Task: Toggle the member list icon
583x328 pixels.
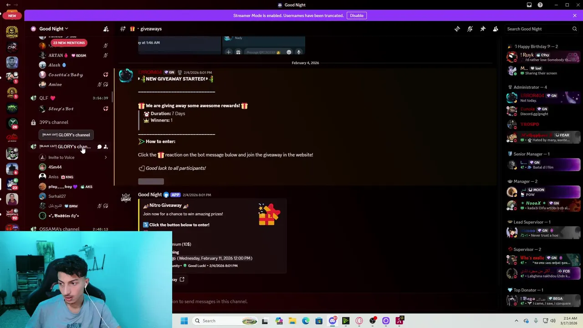Action: pos(496,29)
